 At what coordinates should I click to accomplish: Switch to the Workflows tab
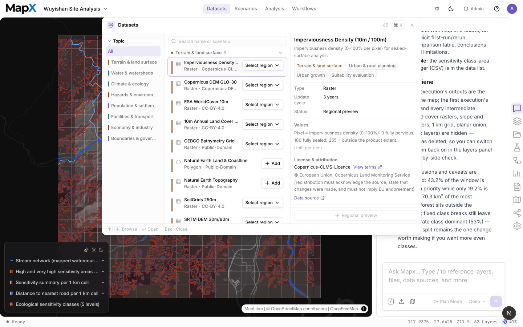point(304,9)
